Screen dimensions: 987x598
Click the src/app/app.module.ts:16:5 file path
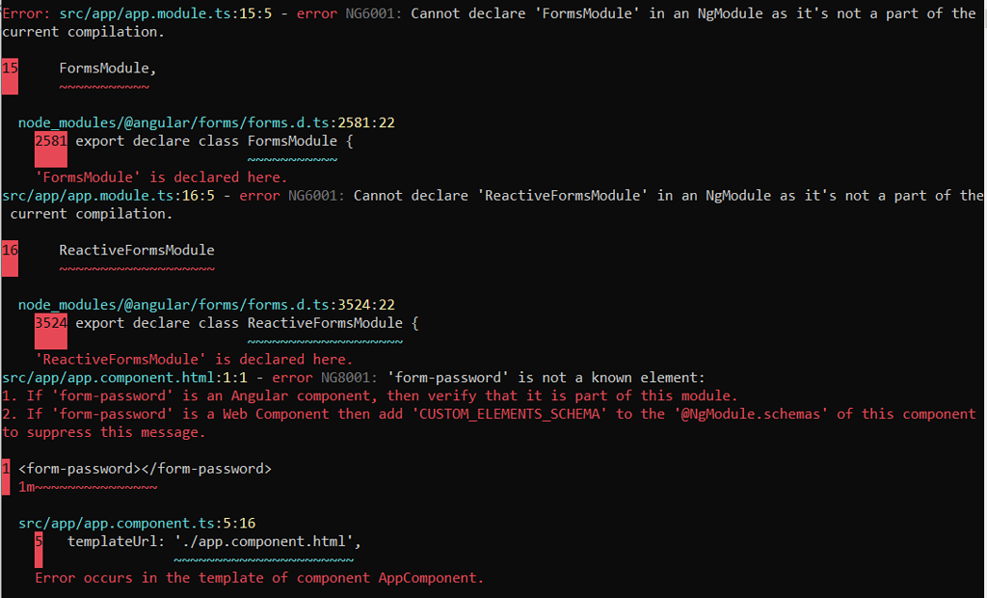[x=108, y=196]
